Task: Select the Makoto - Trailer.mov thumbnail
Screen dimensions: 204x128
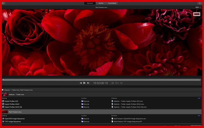Action: 5,94
